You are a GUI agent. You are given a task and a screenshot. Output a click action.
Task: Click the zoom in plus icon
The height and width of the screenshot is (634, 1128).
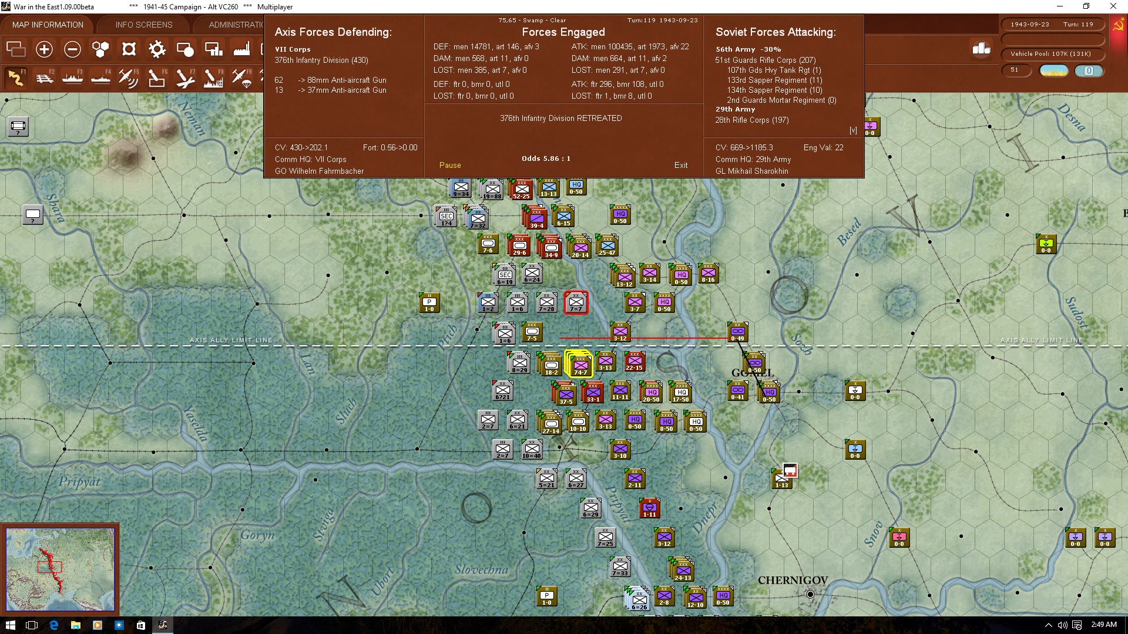click(44, 49)
